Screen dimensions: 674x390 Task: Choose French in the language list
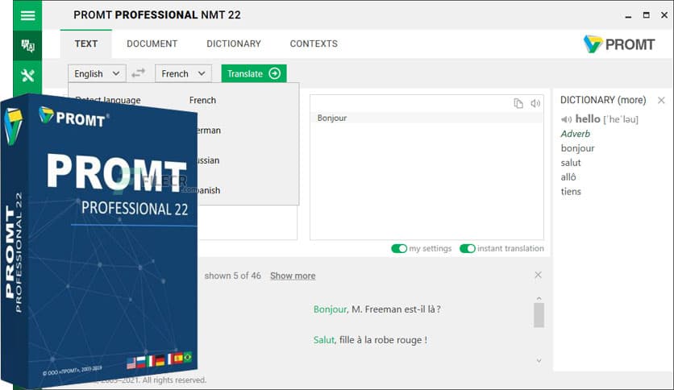tap(202, 100)
